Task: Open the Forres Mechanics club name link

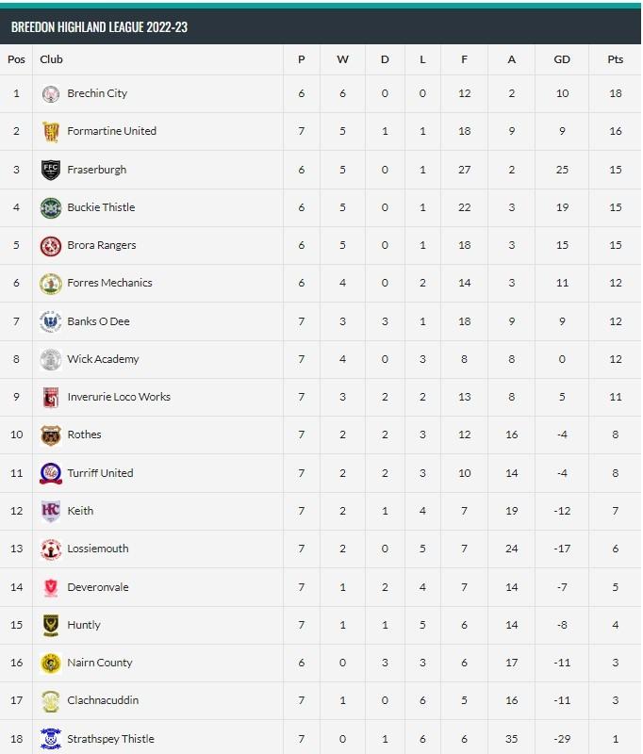Action: click(109, 283)
